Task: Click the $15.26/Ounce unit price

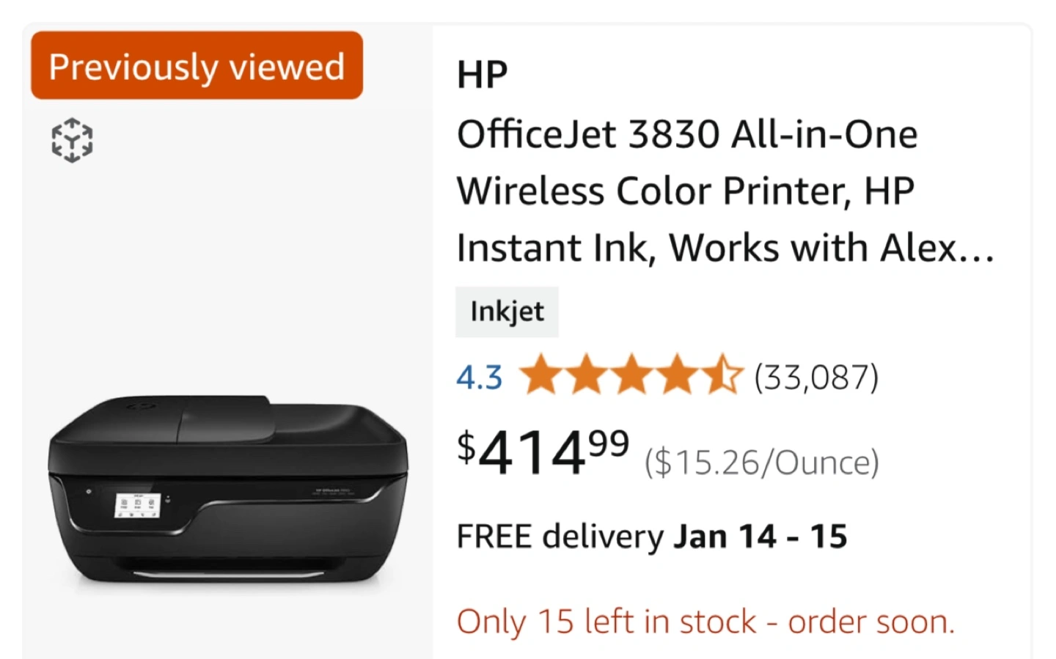Action: coord(761,463)
